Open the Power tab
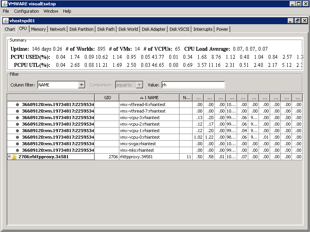Viewport: 310px width, 232px height. (x=222, y=29)
